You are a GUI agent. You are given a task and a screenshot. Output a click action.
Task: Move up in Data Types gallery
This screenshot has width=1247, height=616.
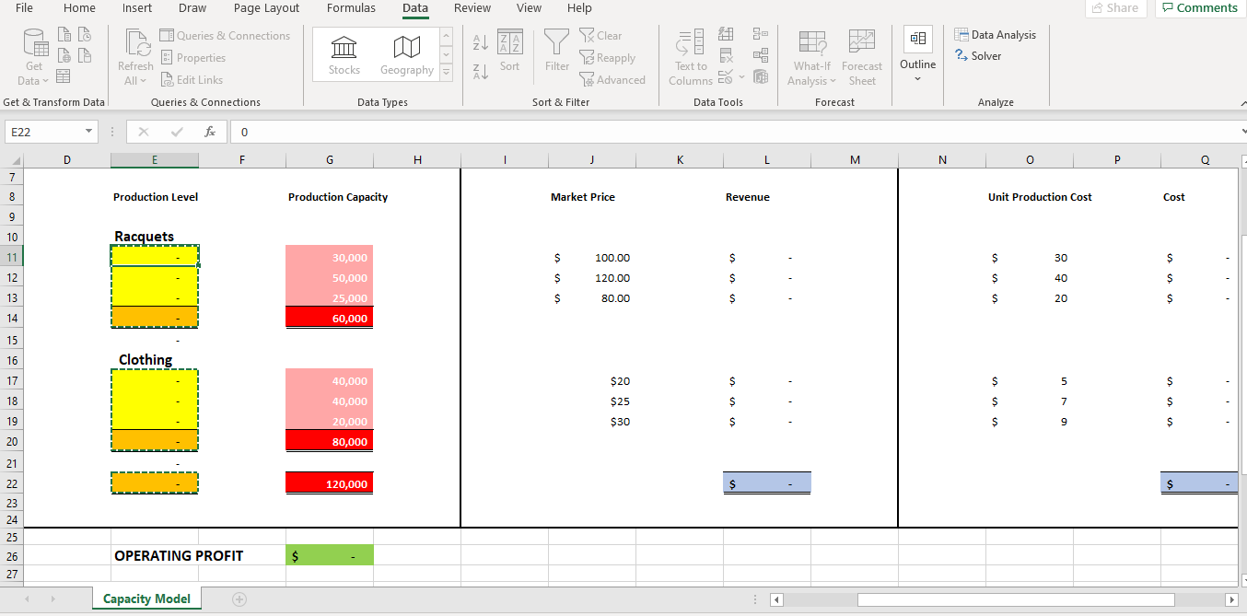(447, 36)
